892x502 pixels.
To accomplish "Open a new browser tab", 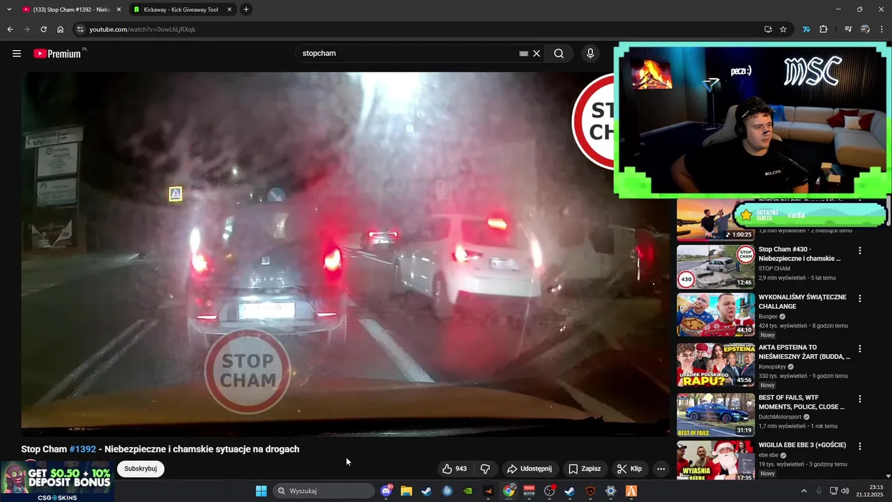I will click(246, 10).
